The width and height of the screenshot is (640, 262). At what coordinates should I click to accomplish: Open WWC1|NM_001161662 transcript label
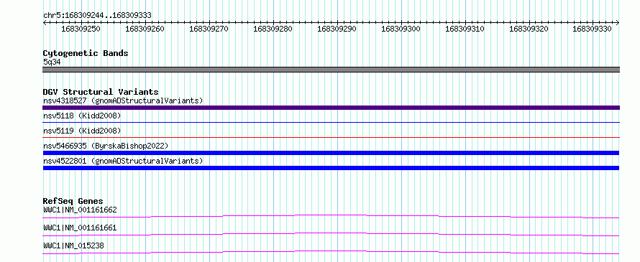tap(80, 210)
